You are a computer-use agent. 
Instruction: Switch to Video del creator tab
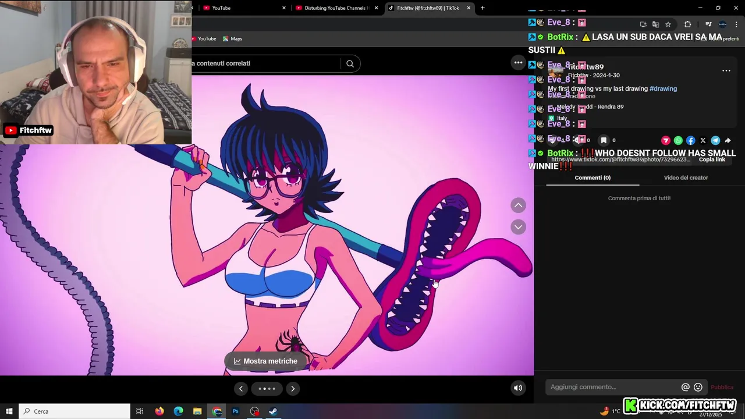[686, 177]
